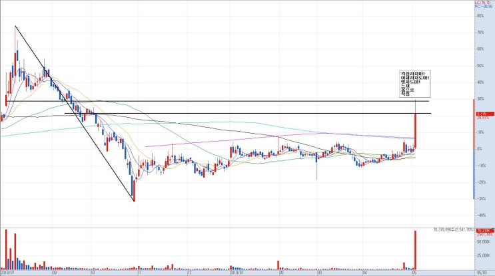Click the 80% label on the price axis
Viewport: 495px width, 276px height.
[x=480, y=16]
